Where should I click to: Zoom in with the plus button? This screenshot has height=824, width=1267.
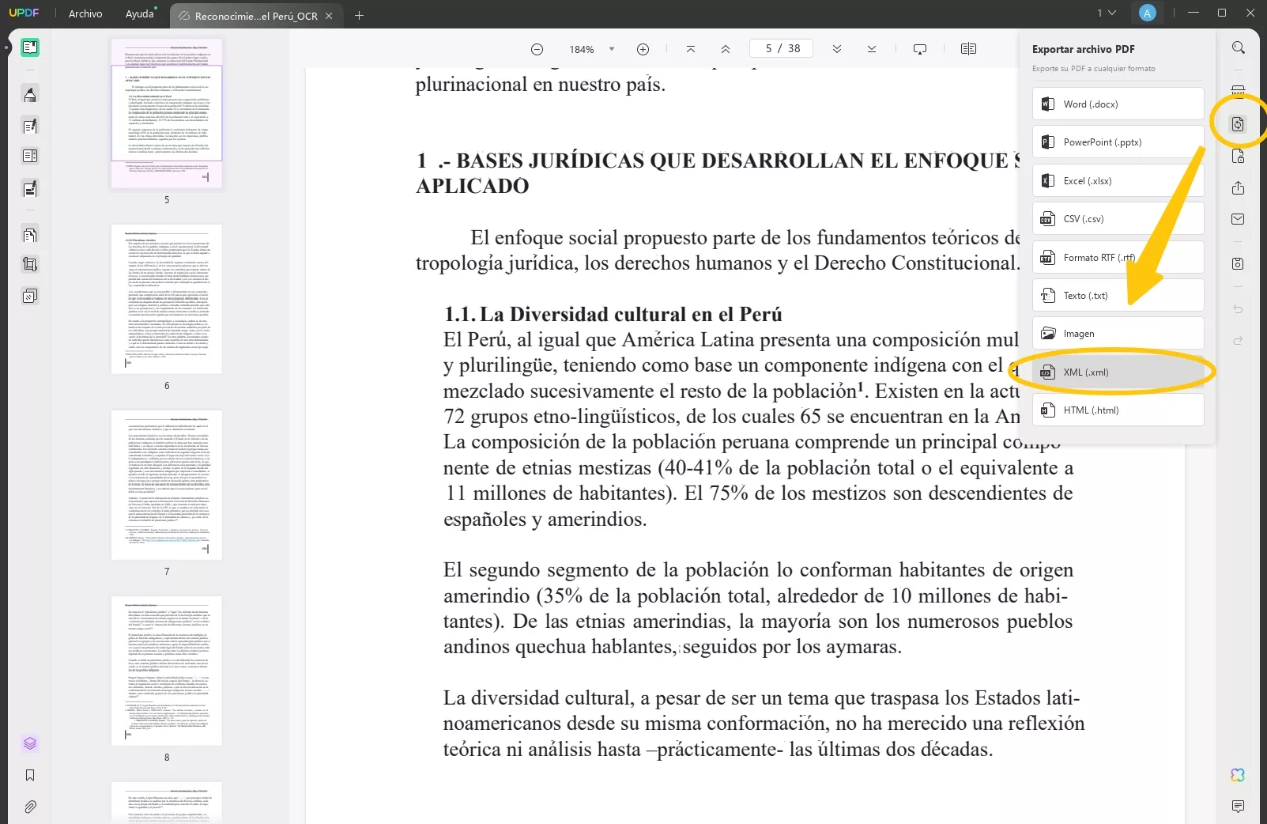click(x=643, y=49)
